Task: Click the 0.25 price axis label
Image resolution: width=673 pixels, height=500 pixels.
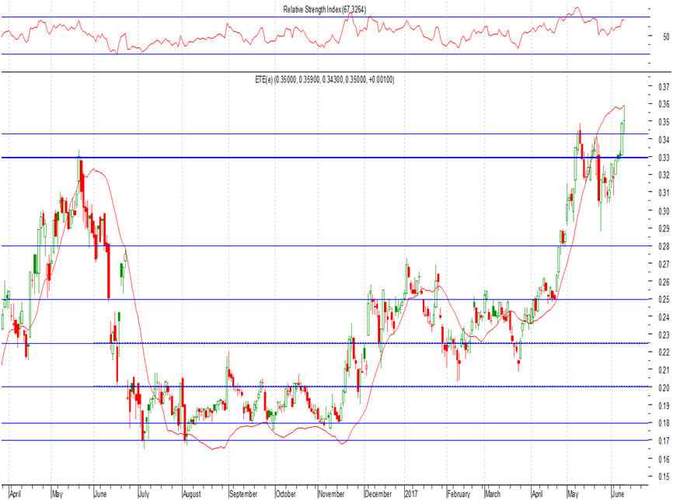Action: 664,300
